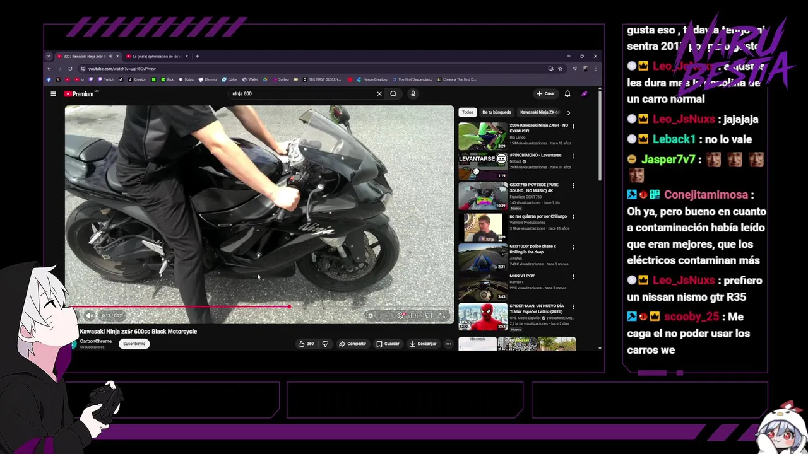Viewport: 808px width, 454px height.
Task: Open the account avatar menu
Action: click(x=585, y=94)
